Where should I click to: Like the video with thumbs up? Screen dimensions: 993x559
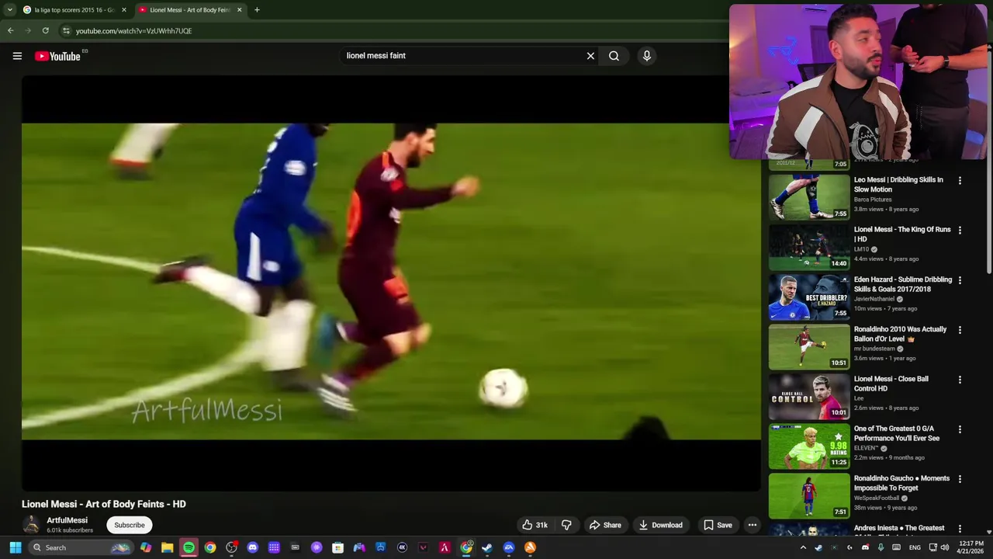coord(535,525)
